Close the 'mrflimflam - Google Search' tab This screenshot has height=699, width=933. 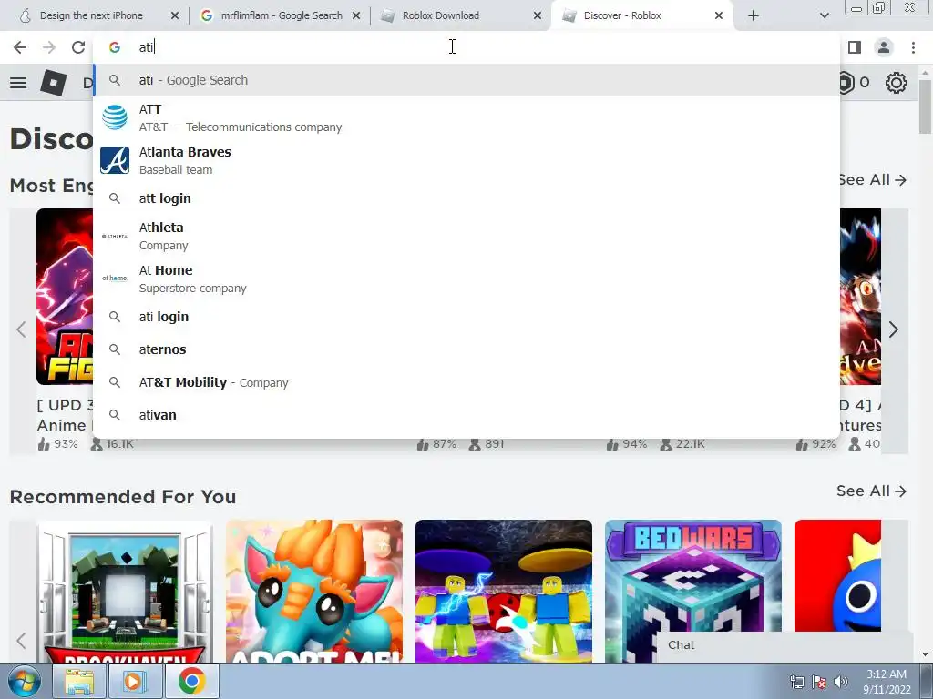(356, 16)
